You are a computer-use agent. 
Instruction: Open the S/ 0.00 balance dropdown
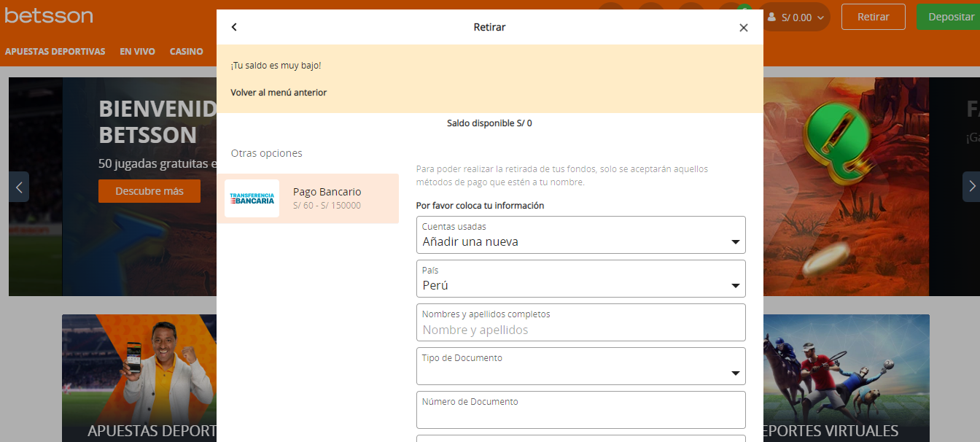click(x=798, y=16)
